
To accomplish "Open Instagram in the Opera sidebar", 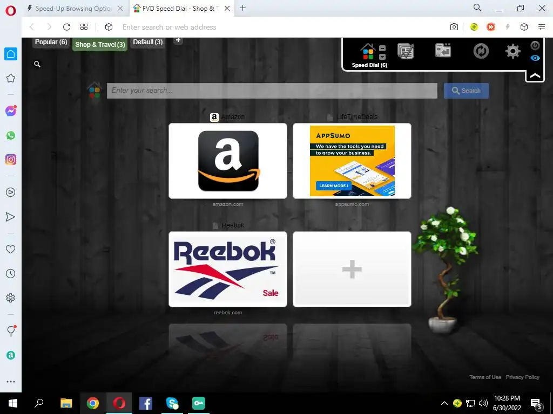I will pyautogui.click(x=11, y=160).
